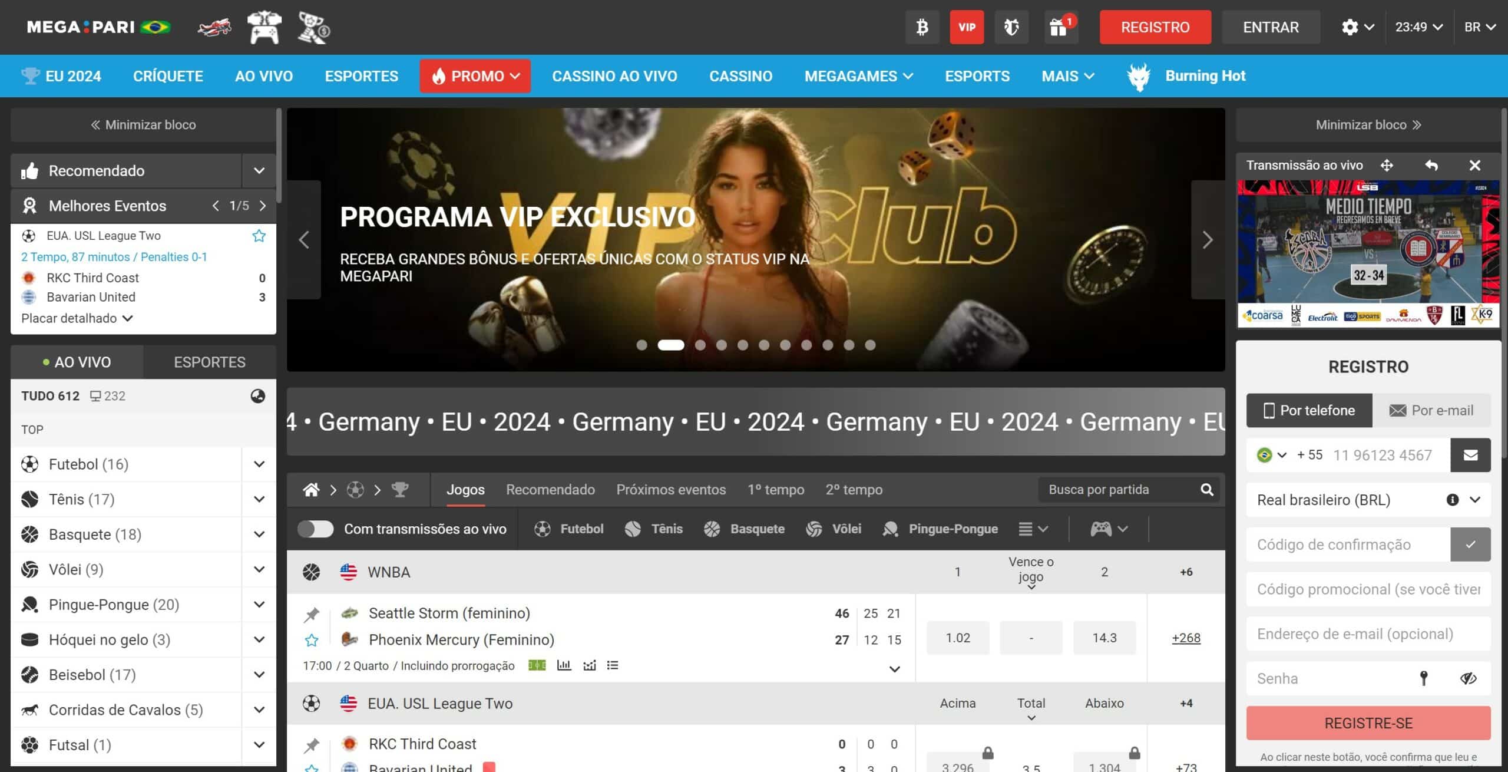1508x772 pixels.
Task: Click the REGISTRE-SE button
Action: coord(1368,723)
